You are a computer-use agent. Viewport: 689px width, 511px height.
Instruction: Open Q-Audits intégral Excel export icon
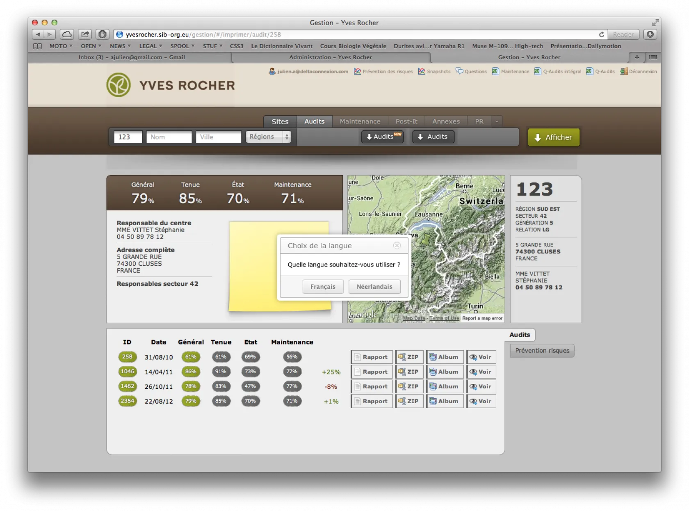tap(537, 71)
